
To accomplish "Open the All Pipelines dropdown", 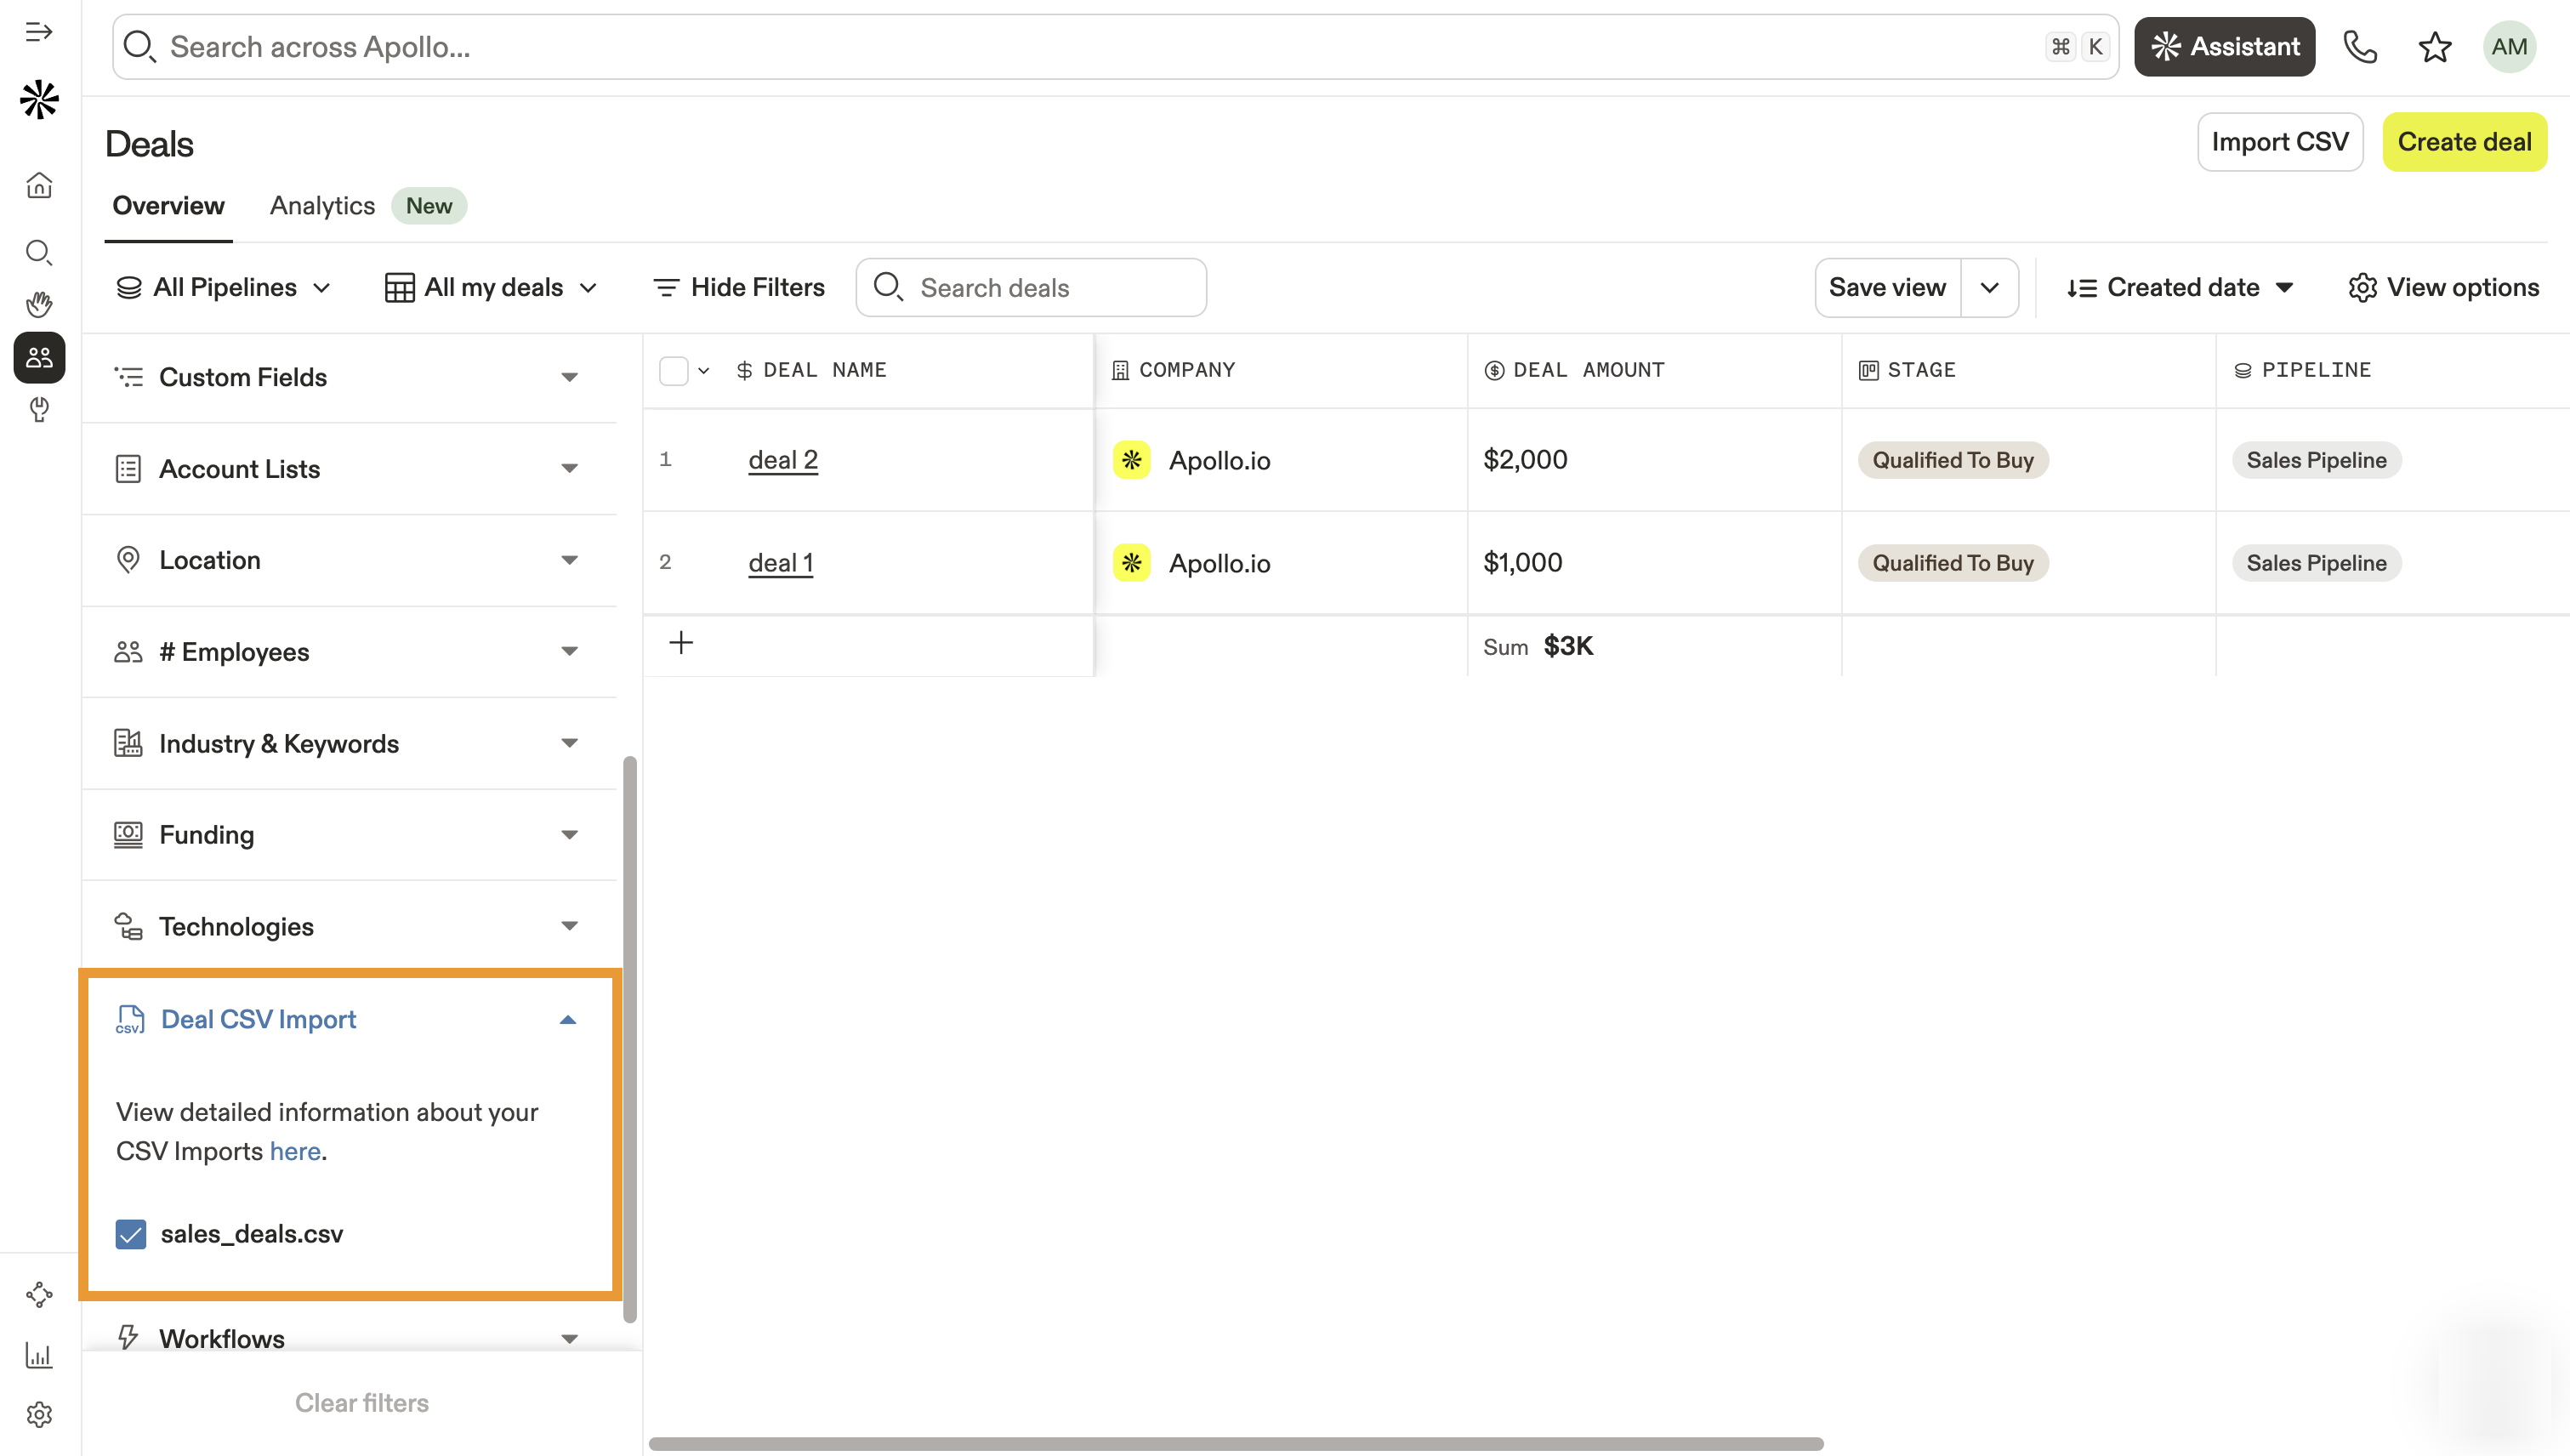I will 224,288.
